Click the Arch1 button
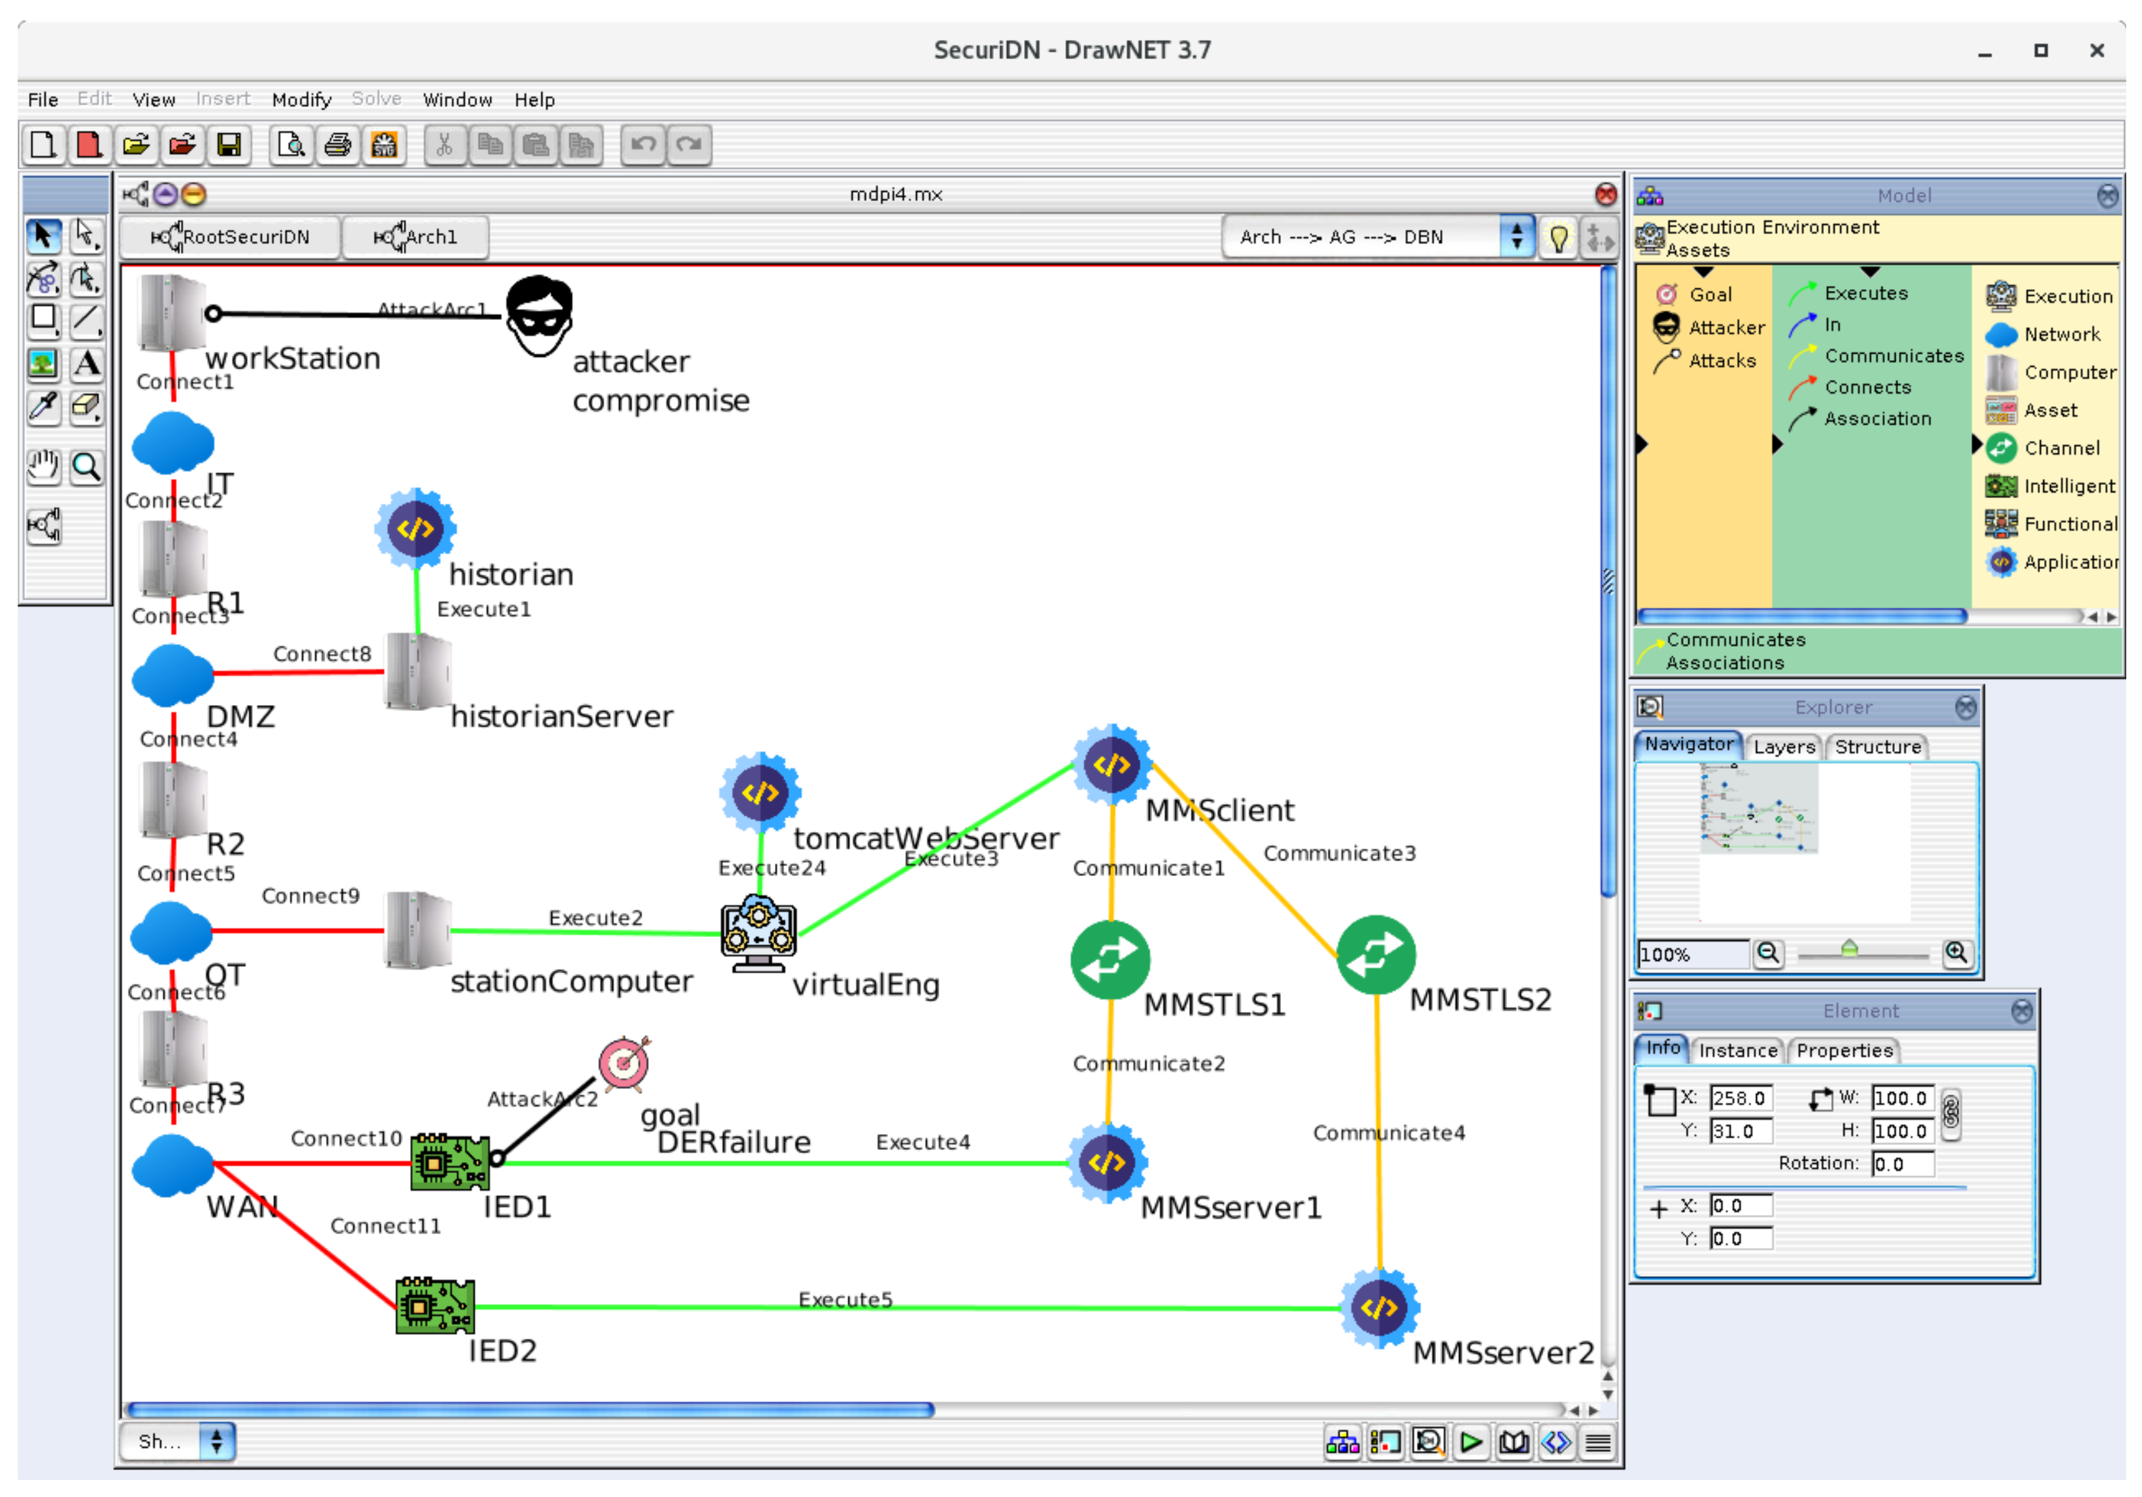 (416, 237)
